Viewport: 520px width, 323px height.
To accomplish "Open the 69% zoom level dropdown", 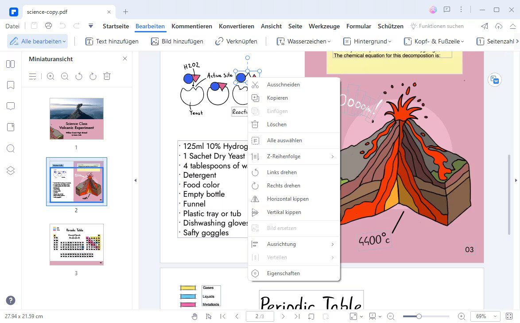I will pos(485,316).
